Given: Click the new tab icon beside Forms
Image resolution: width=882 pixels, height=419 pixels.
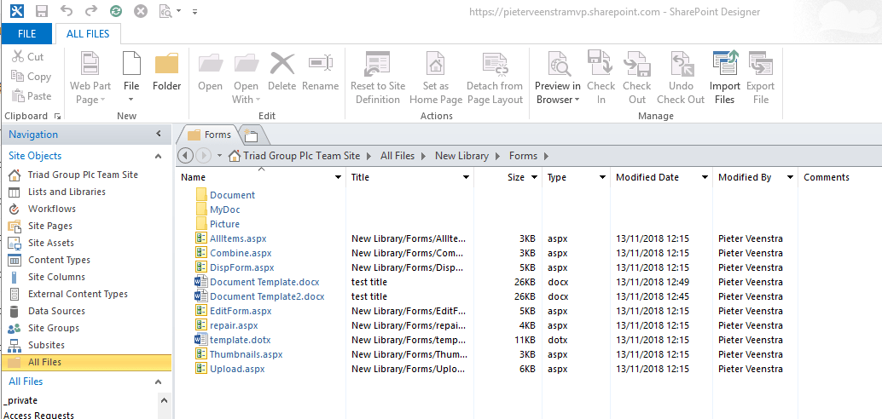Looking at the screenshot, I should pyautogui.click(x=251, y=135).
